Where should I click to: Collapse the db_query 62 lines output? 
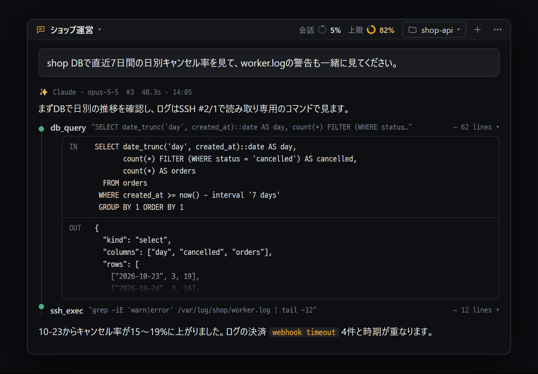(476, 127)
